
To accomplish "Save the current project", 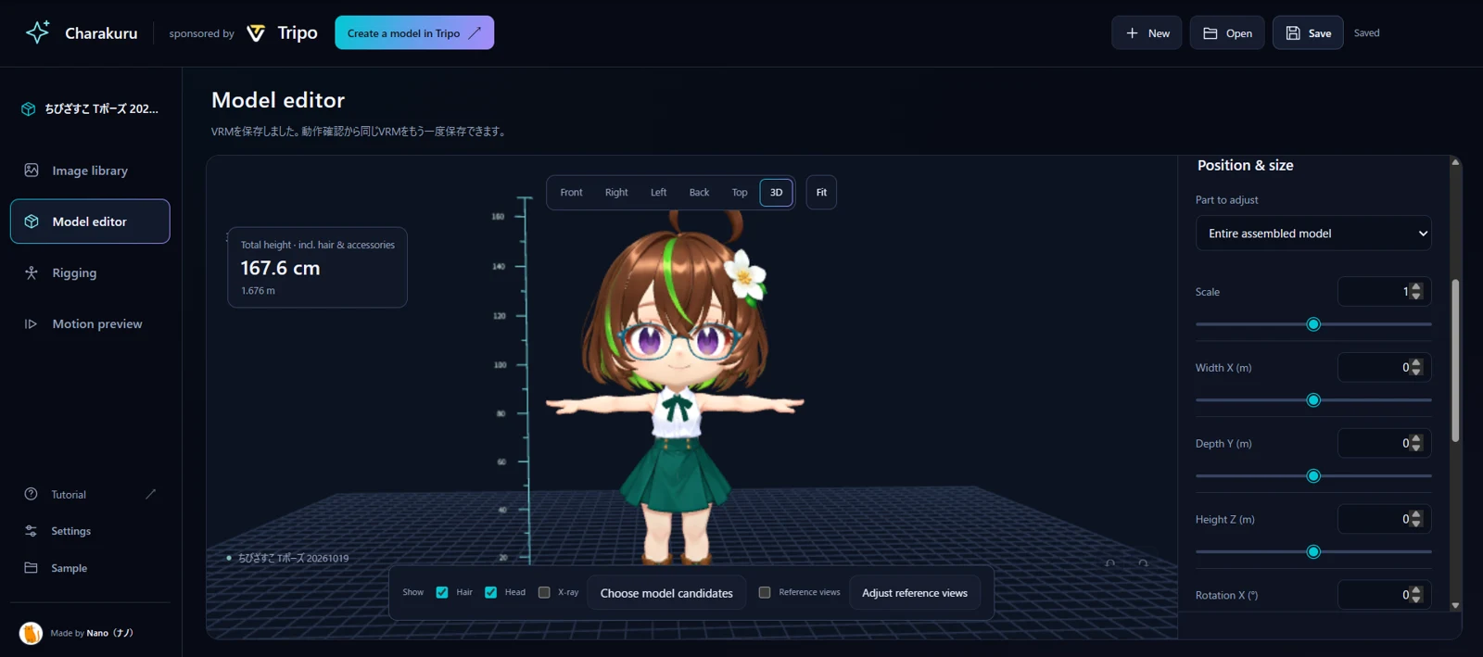I will pos(1308,32).
